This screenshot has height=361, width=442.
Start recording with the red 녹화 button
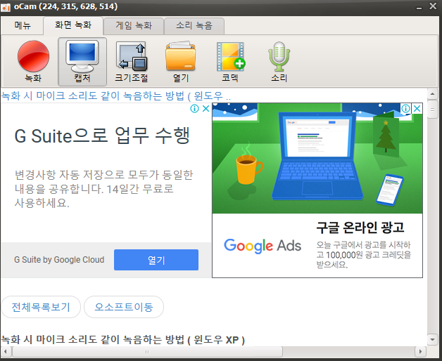tap(33, 61)
